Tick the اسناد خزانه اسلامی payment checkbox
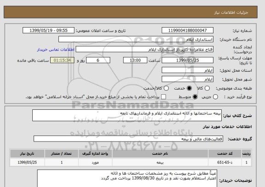The height and width of the screenshot is (187, 265). click(163, 96)
